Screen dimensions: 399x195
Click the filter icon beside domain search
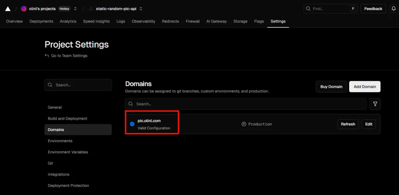point(375,104)
